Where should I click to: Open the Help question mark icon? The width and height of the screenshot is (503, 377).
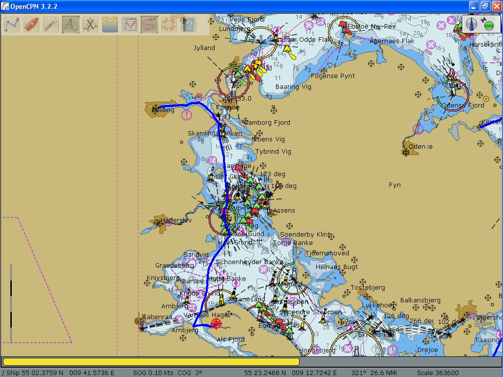point(189,24)
